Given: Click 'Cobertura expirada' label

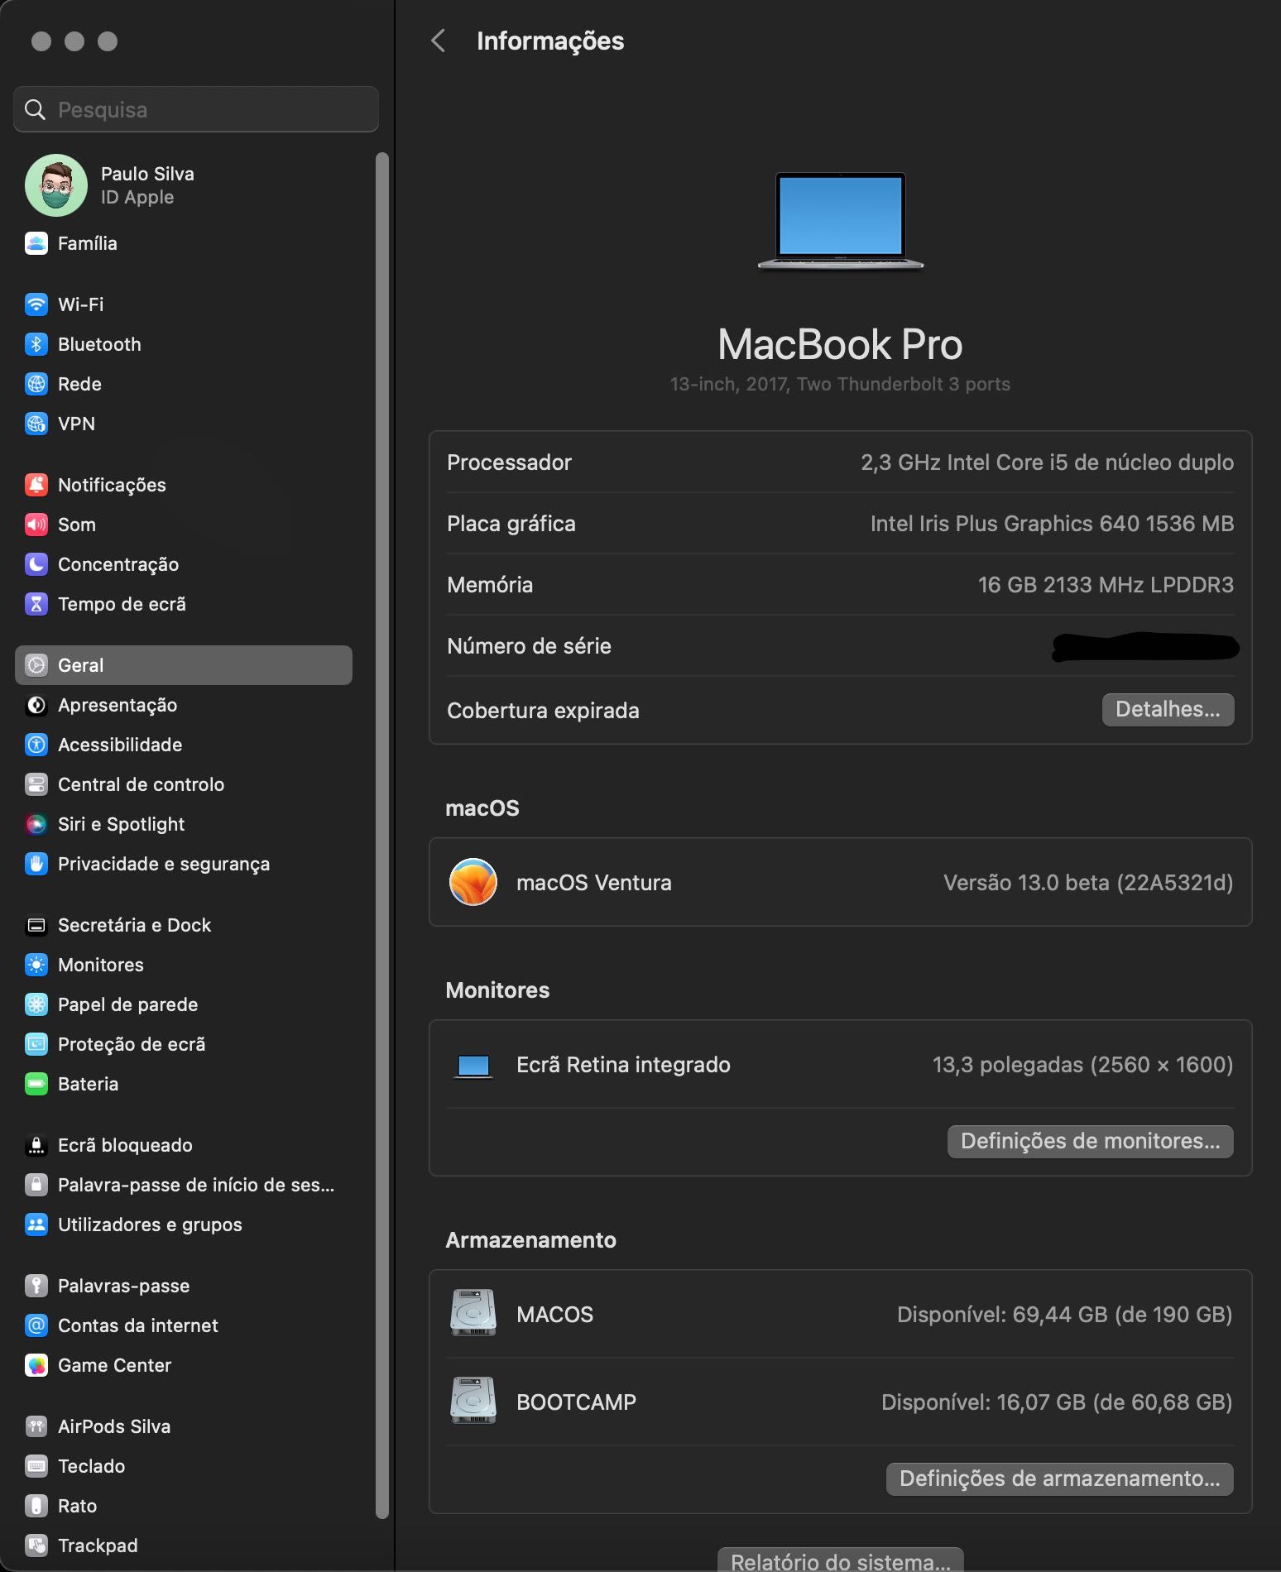Looking at the screenshot, I should click(543, 711).
